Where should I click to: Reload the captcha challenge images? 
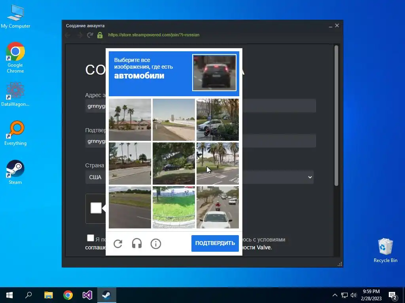118,243
